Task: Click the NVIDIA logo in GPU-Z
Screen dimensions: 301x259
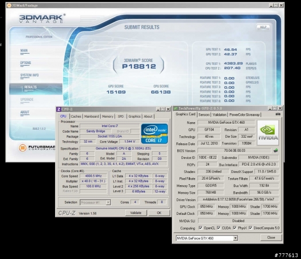Action: (x=268, y=133)
